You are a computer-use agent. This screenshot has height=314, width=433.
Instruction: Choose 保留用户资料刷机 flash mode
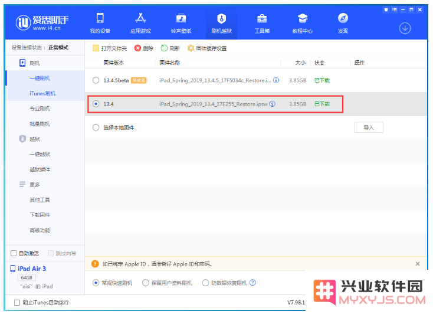(x=146, y=283)
